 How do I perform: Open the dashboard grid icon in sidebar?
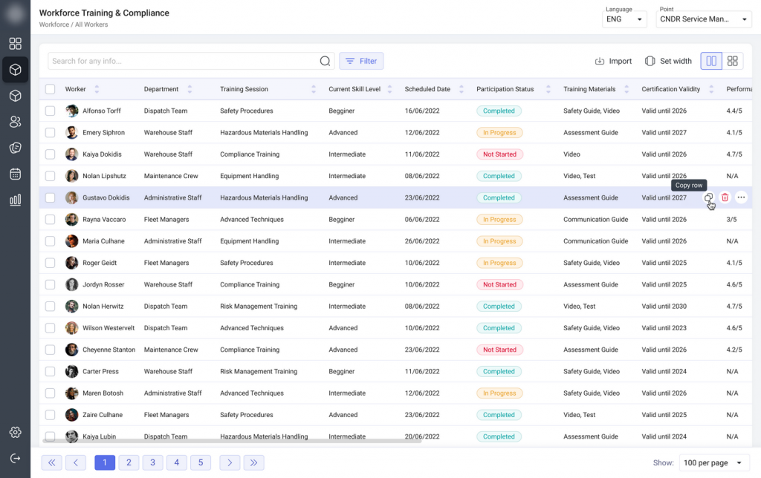click(x=15, y=44)
